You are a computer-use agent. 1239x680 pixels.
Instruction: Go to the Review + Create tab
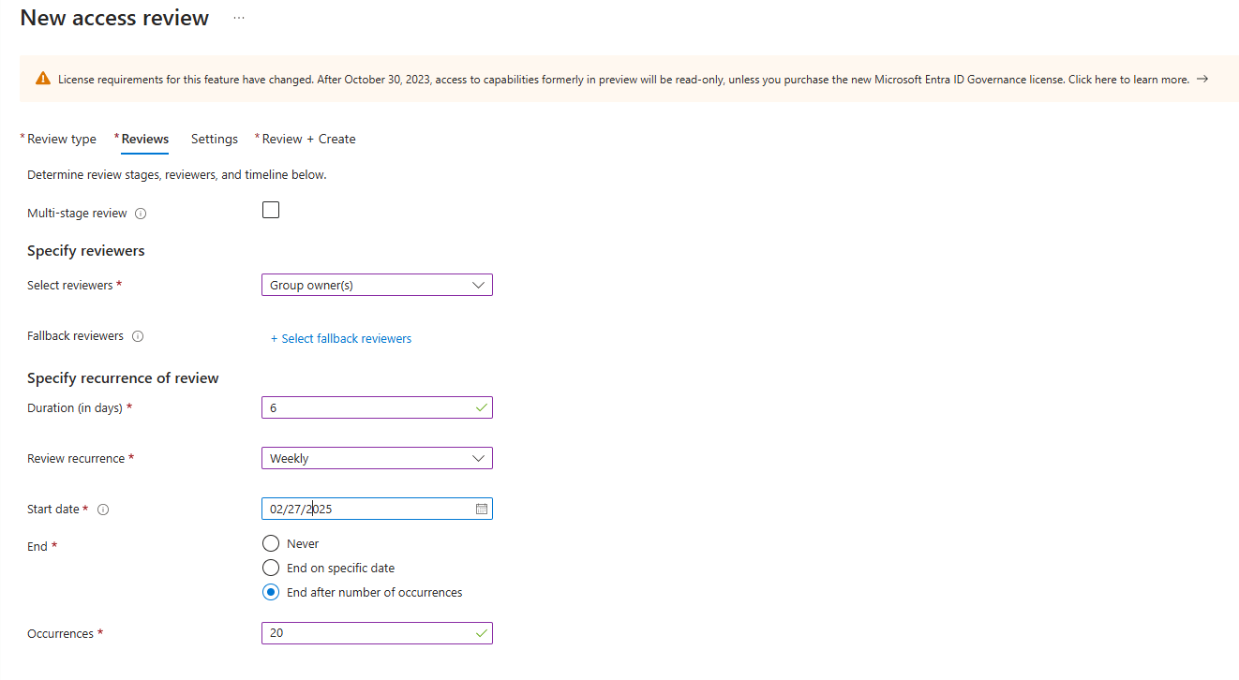(305, 139)
